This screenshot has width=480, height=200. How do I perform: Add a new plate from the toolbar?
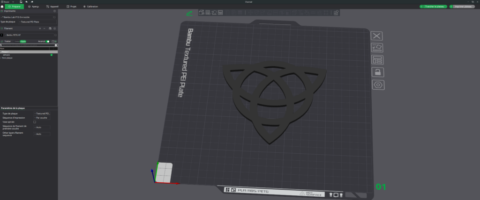(208, 13)
